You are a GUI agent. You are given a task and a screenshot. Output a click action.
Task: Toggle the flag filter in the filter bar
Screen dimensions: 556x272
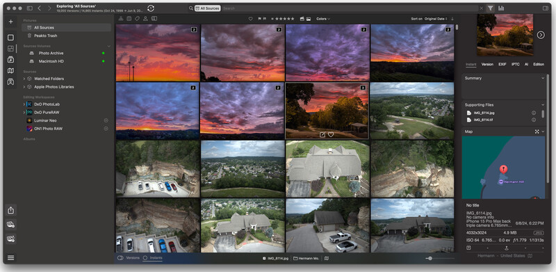click(x=262, y=19)
